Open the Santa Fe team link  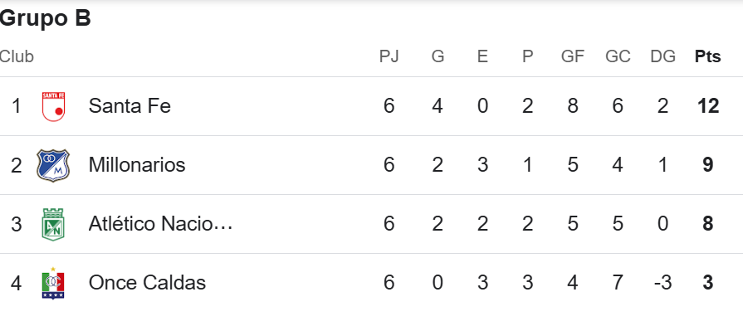coord(130,106)
